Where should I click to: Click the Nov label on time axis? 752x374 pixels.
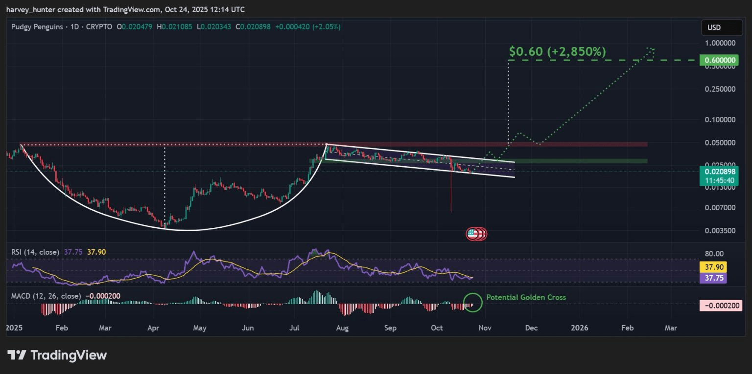(485, 328)
